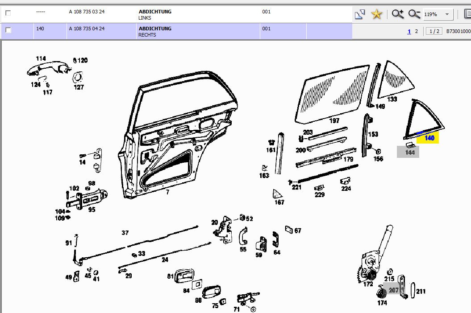Screen dimensions: 471x313
Task: Click the picture split/detach icon
Action: point(359,14)
